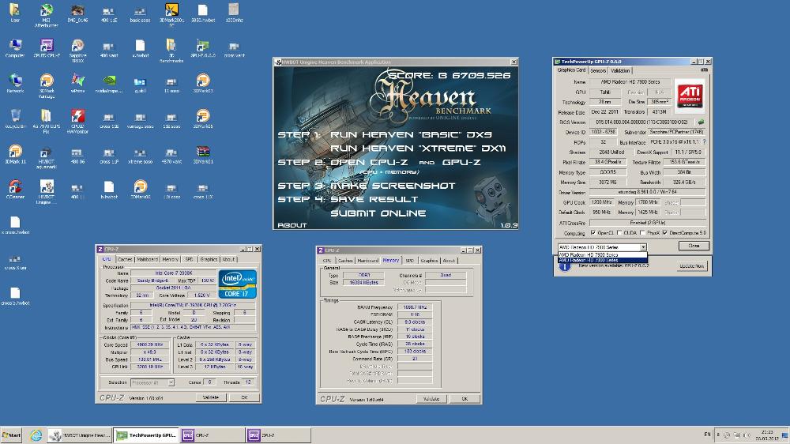The image size is (790, 444).
Task: Open the 3DMark2001 SE desktop shortcut
Action: click(x=171, y=14)
